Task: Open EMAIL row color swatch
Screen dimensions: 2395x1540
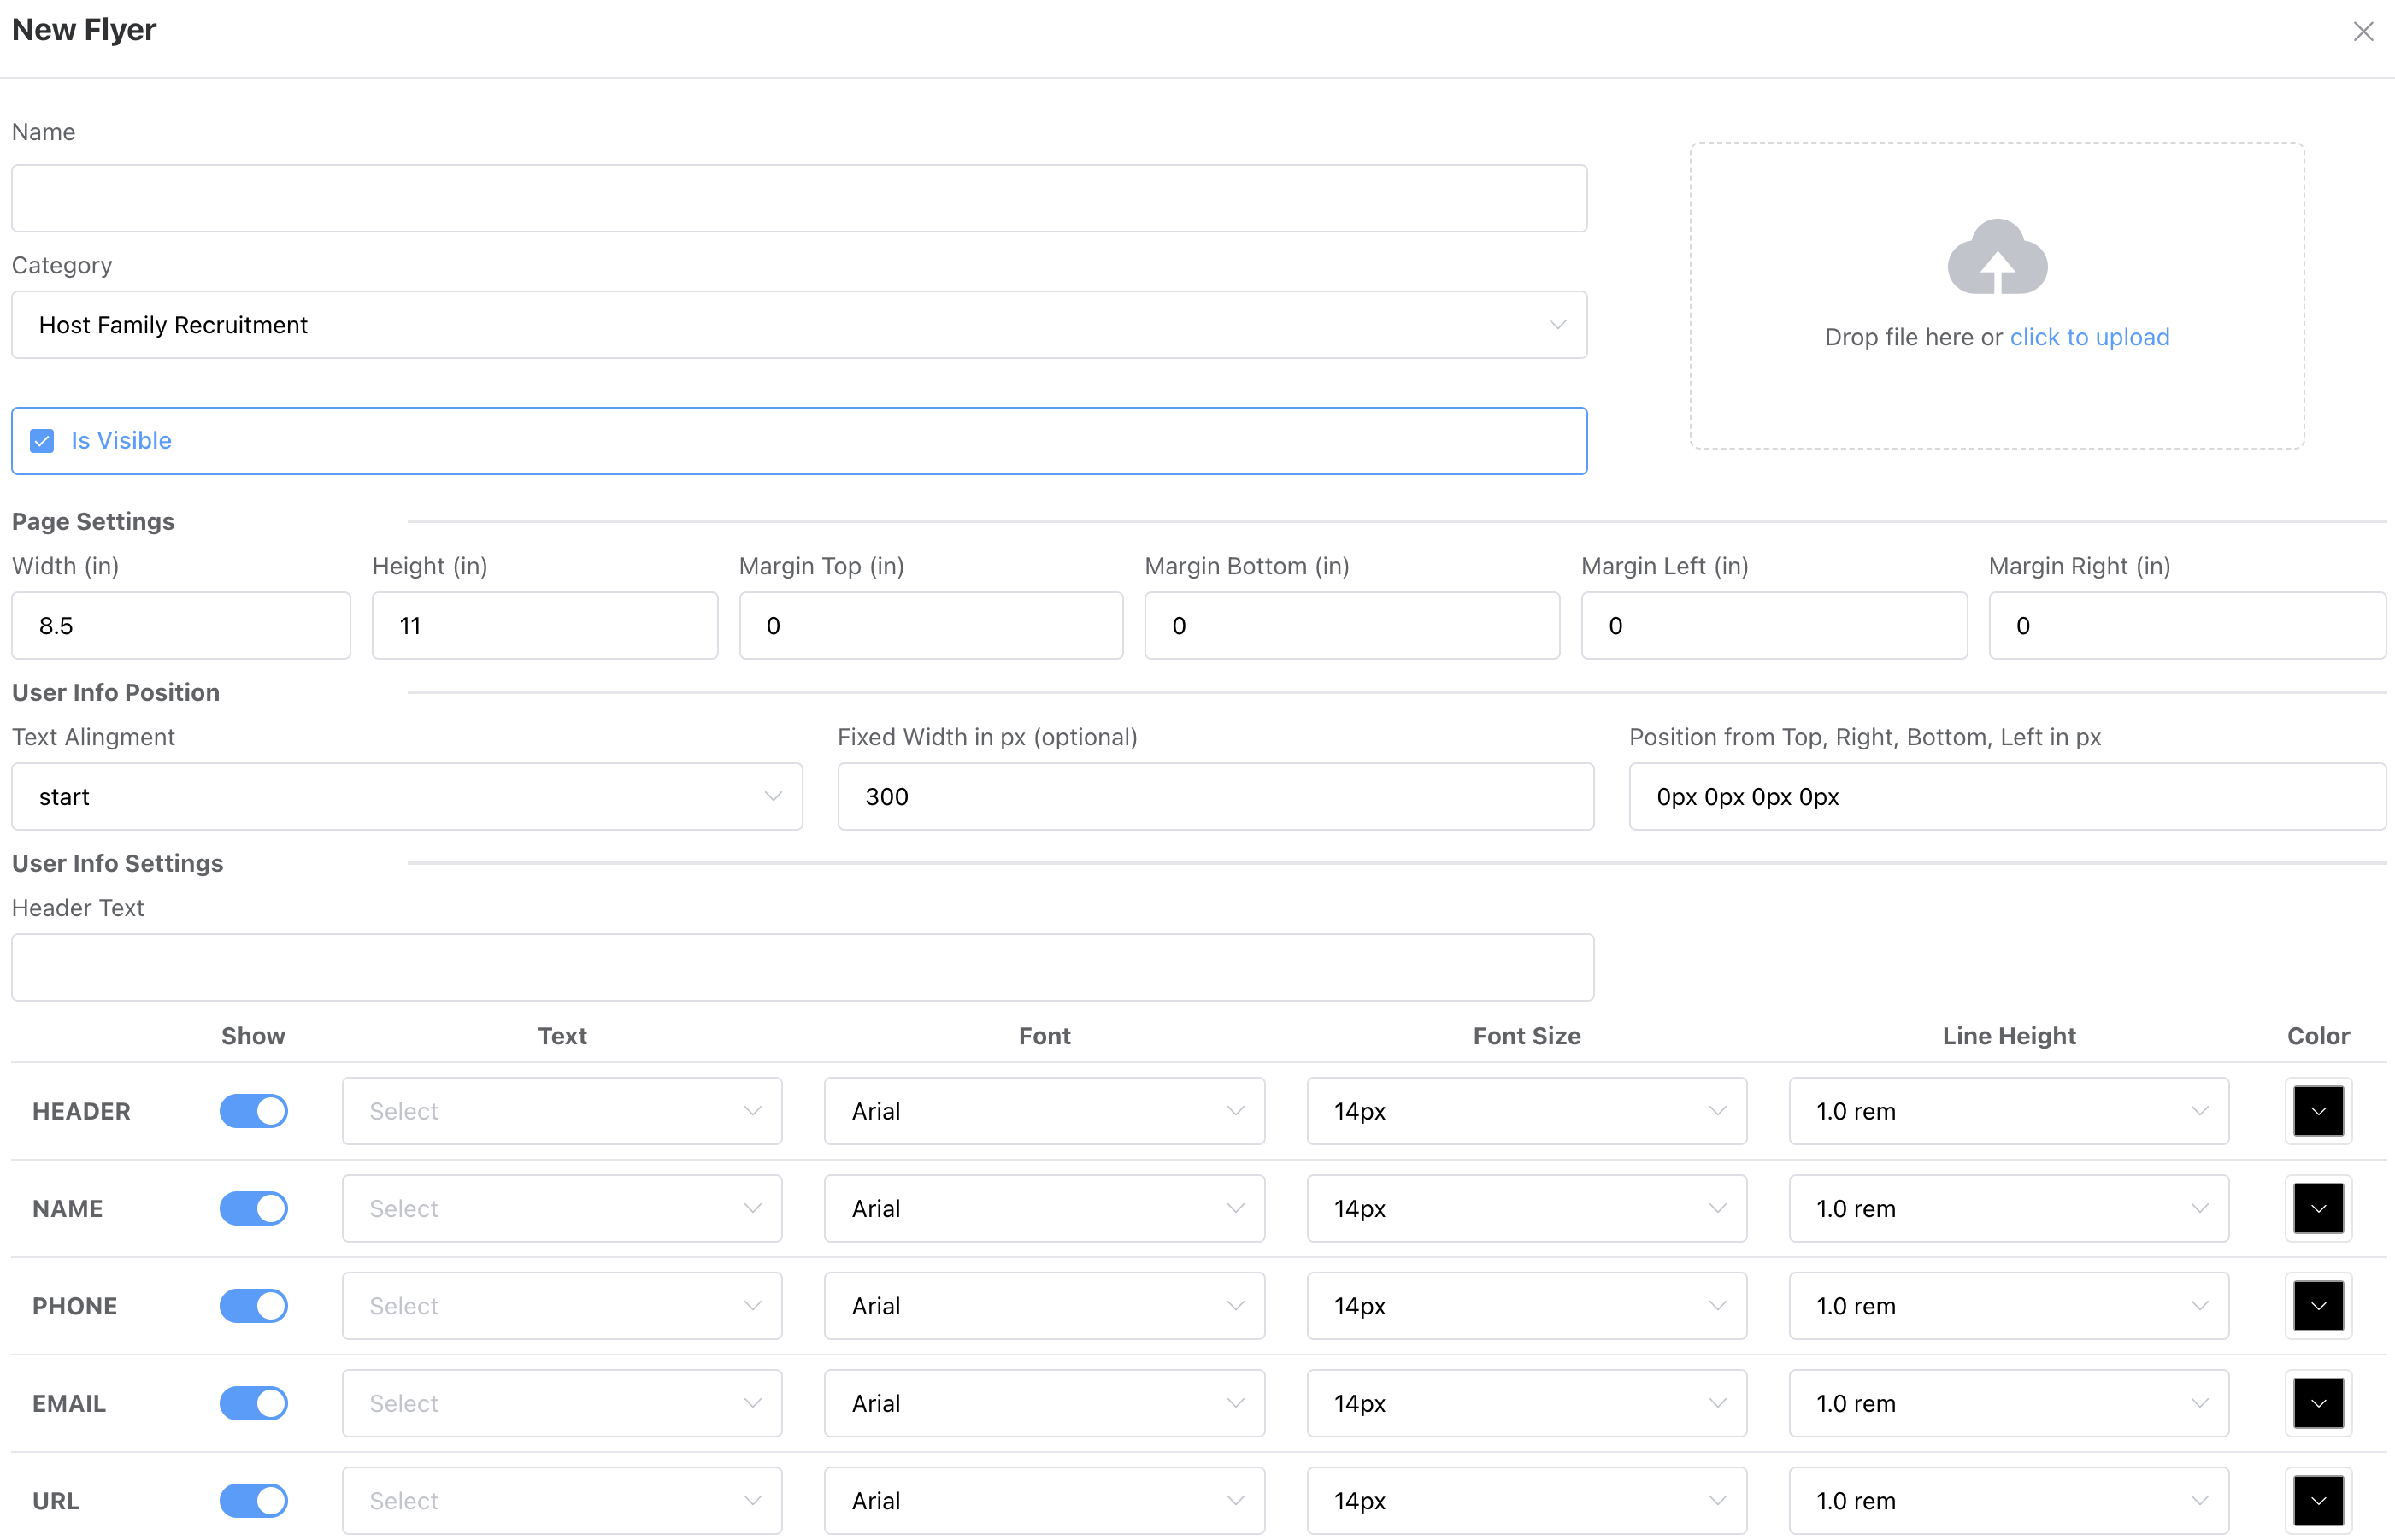Action: [x=2318, y=1404]
